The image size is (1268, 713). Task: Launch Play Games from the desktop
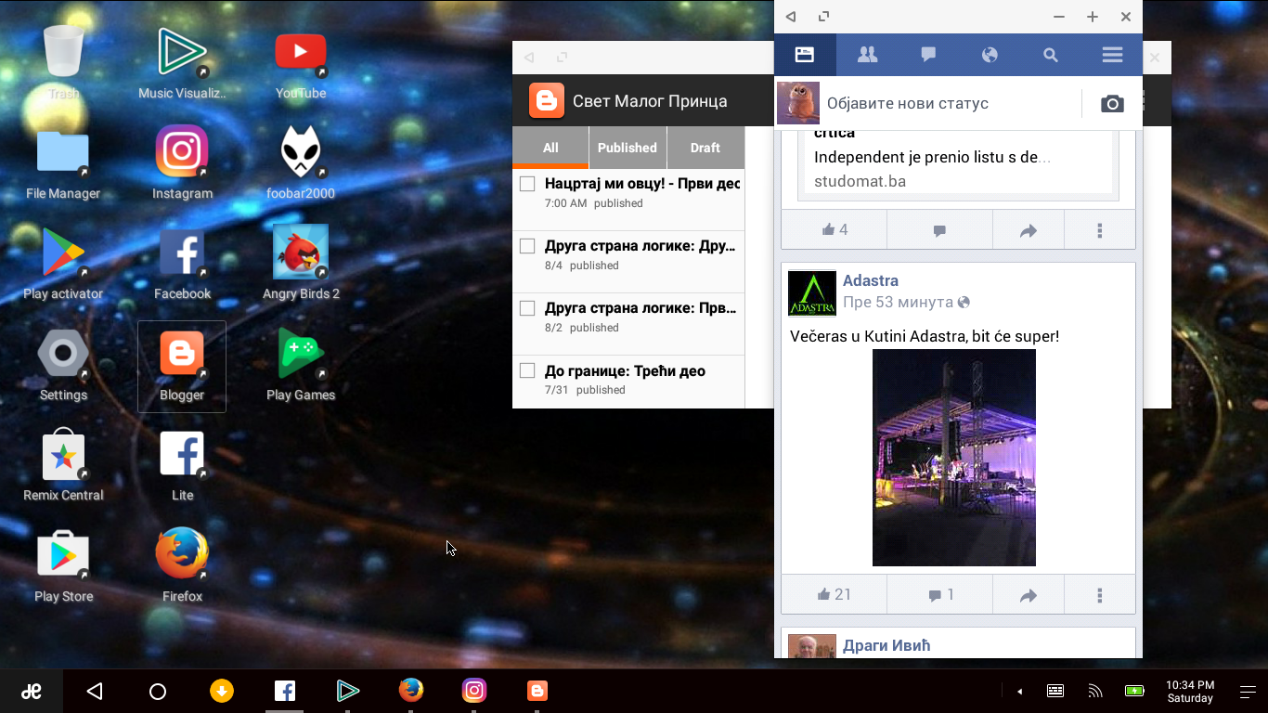point(301,364)
